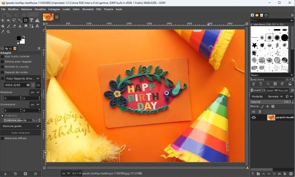Open the status bar px unit dropdown
This screenshot has height=177, width=295.
point(66,173)
